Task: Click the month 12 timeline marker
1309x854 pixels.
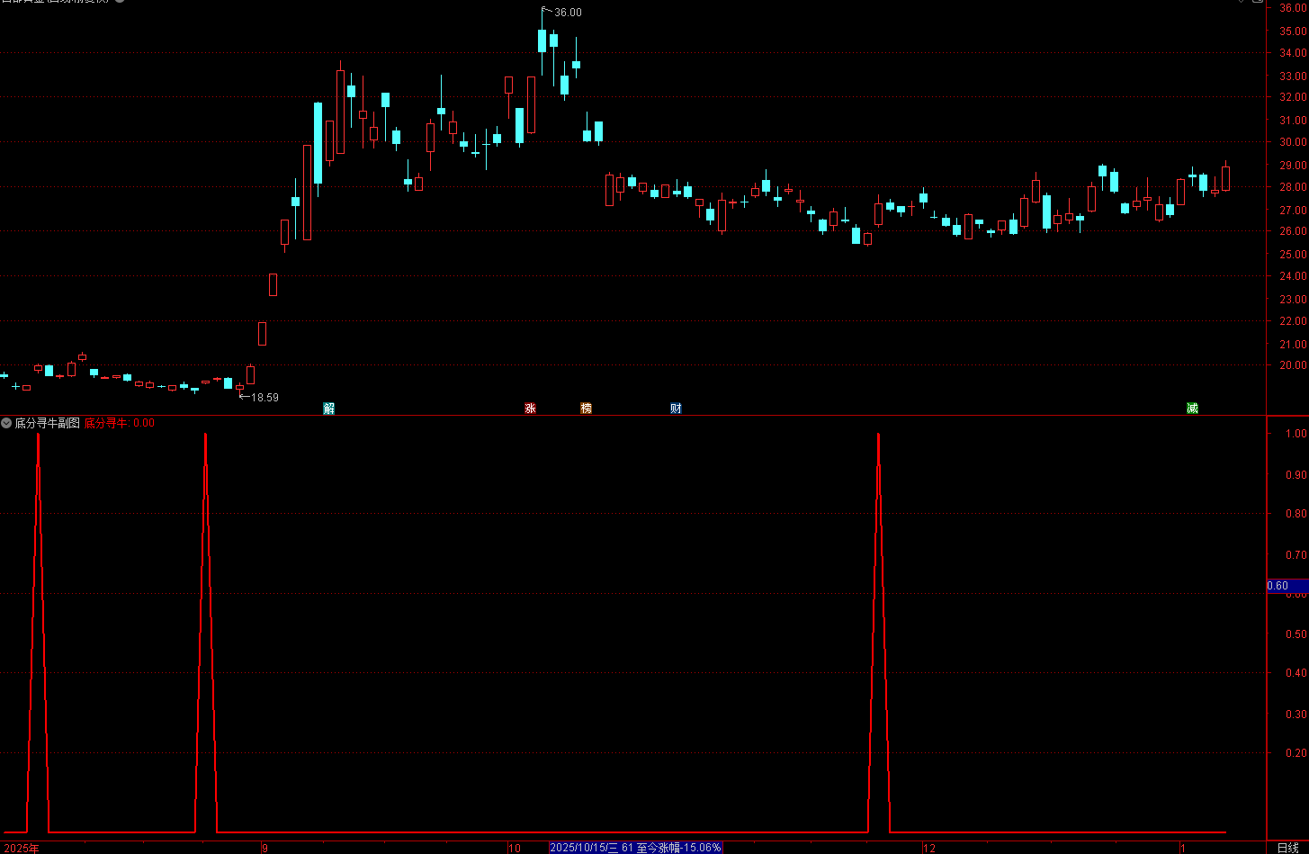Action: tap(929, 848)
